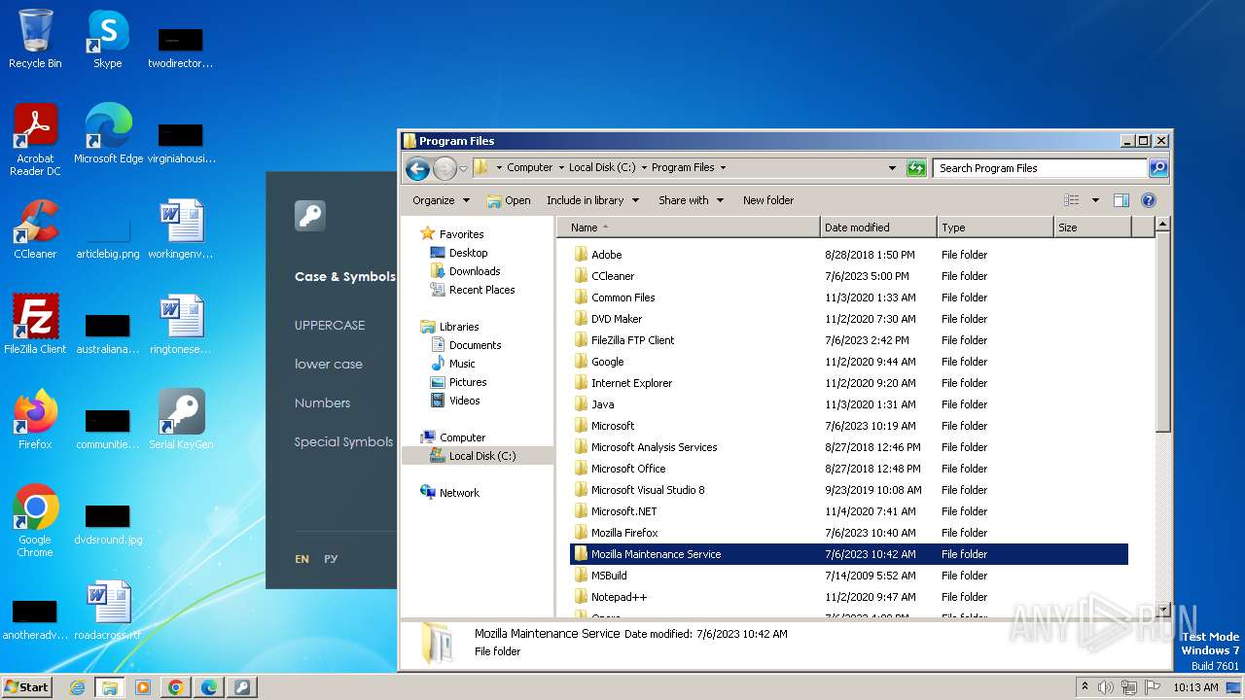
Task: Open the Firefox desktop shortcut
Action: click(35, 419)
